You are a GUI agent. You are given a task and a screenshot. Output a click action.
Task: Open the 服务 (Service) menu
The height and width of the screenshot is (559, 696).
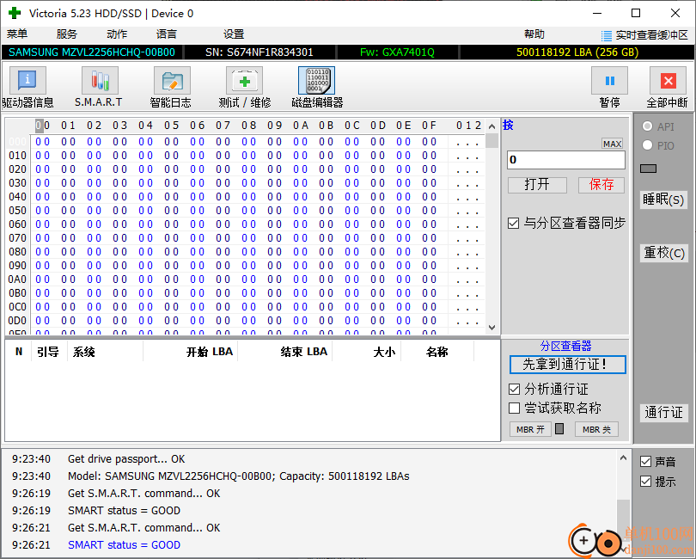(66, 34)
